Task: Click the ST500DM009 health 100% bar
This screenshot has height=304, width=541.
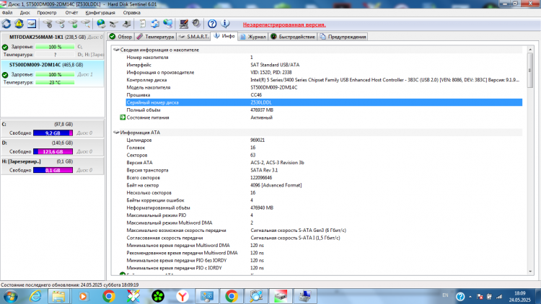Action: pyautogui.click(x=55, y=74)
